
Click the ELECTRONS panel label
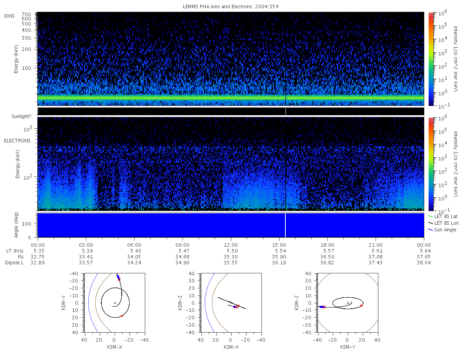(17, 140)
